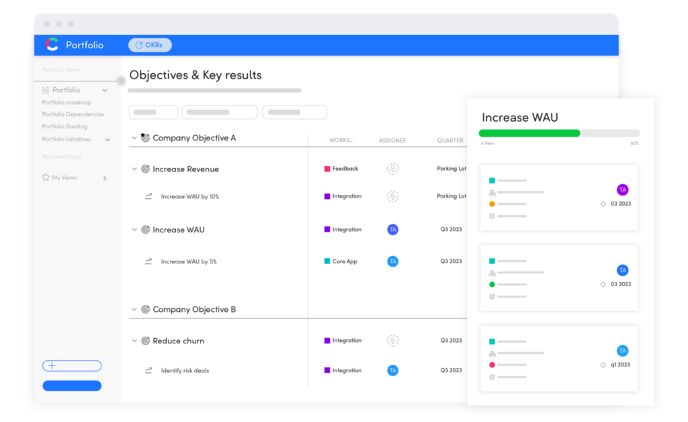The height and width of the screenshot is (422, 688).
Task: Click the target icon next to Reduce churn
Action: [x=147, y=341]
